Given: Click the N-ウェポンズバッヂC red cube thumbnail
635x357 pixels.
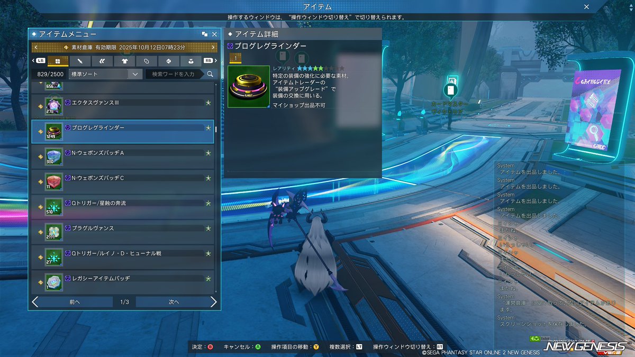Looking at the screenshot, I should click(54, 181).
